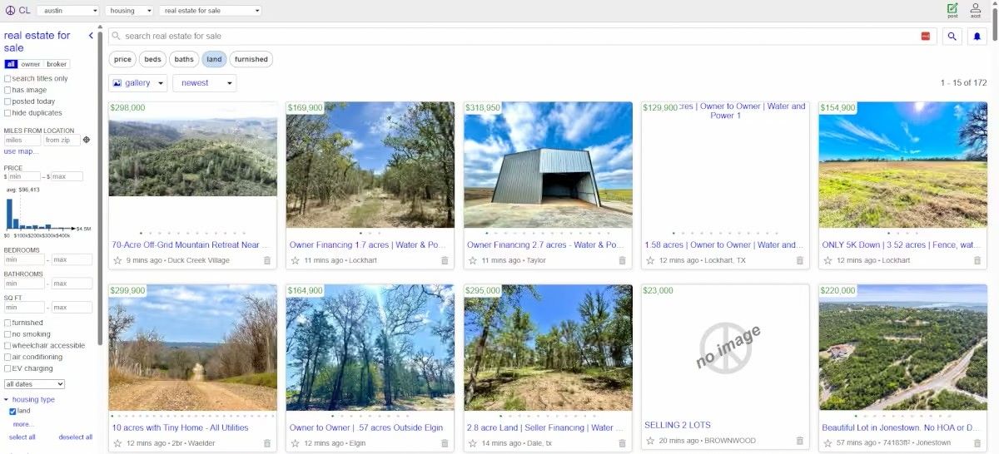Open the acct account icon
999x454 pixels.
coord(975,10)
